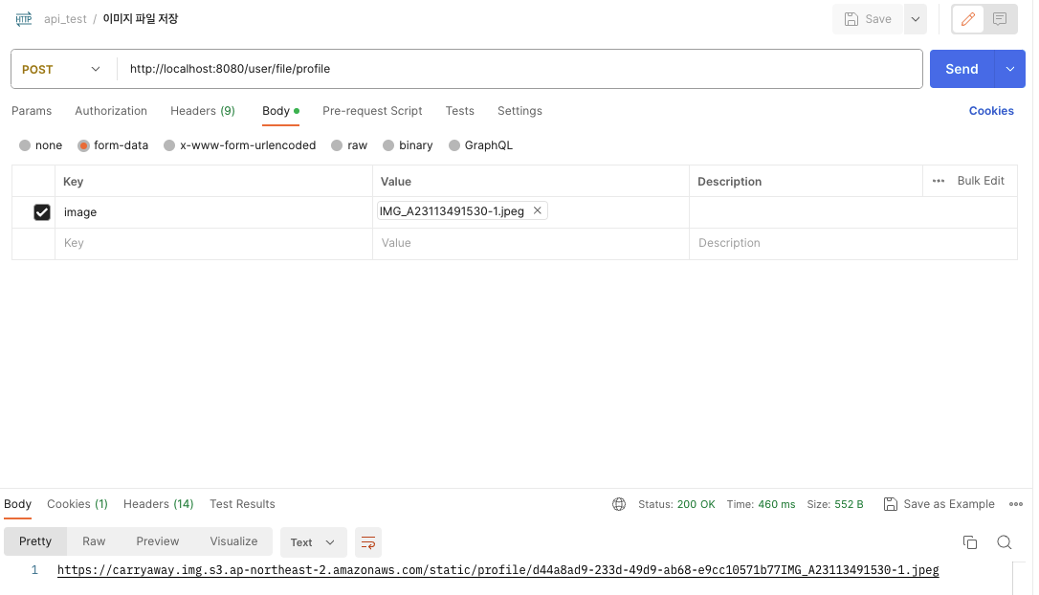Switch to Preview response view
The image size is (1039, 595).
pyautogui.click(x=157, y=541)
